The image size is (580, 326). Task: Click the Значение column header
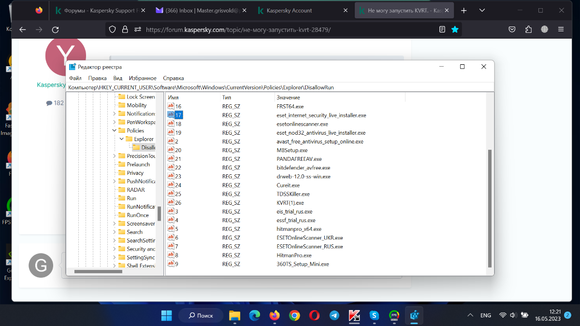tap(288, 98)
